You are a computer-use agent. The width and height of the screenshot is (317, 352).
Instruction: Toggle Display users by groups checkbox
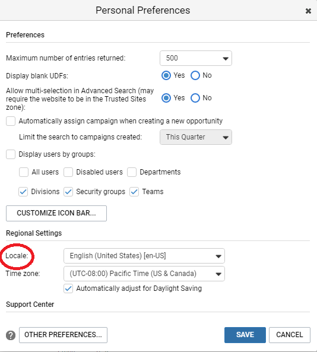(11, 154)
